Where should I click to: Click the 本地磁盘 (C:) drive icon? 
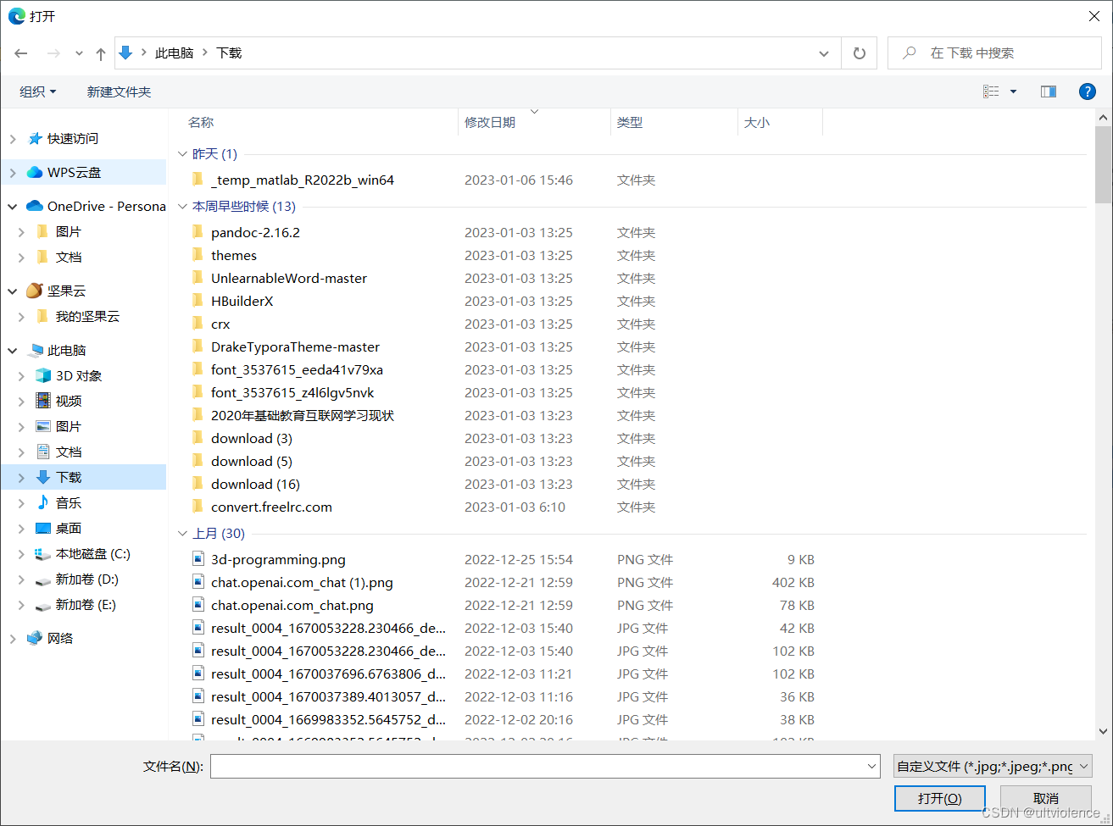[43, 554]
